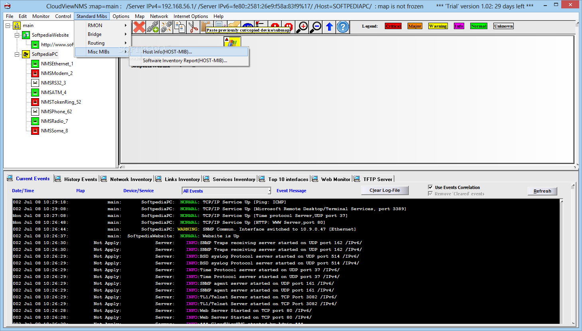Viewport: 582px width, 331px height.
Task: Open the Misc MIBs submenu entry
Action: [x=102, y=52]
